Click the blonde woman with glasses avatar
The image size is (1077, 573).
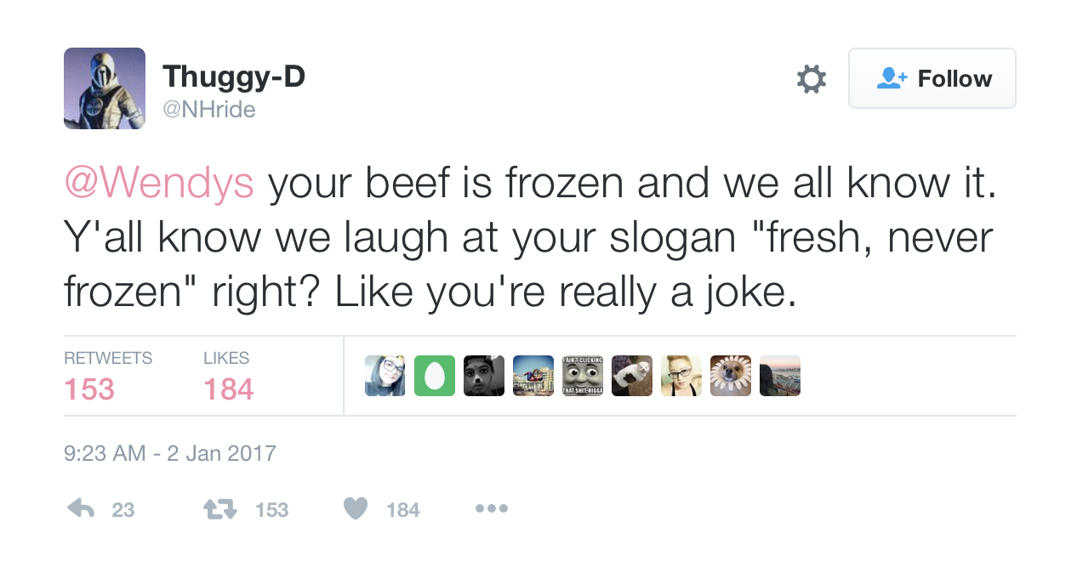[x=681, y=376]
